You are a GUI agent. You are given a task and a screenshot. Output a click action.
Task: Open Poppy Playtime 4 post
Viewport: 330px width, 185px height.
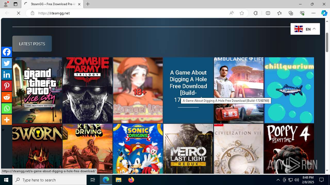pos(289,149)
